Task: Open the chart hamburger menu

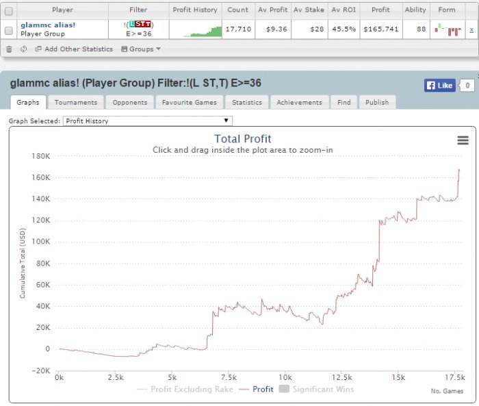Action: (463, 140)
